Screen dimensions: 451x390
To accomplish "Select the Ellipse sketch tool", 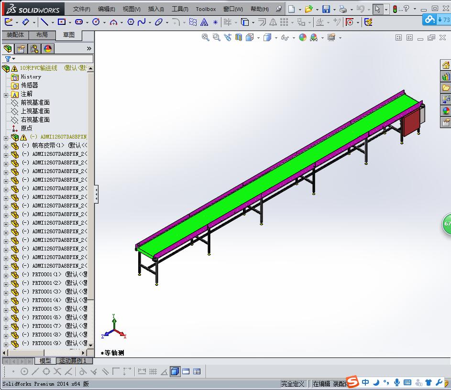I will (158, 22).
